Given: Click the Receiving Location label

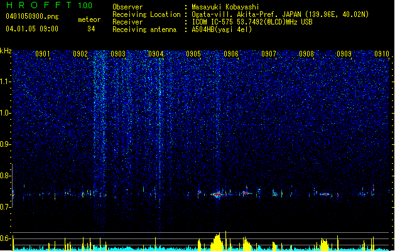Looking at the screenshot, I should (146, 14).
